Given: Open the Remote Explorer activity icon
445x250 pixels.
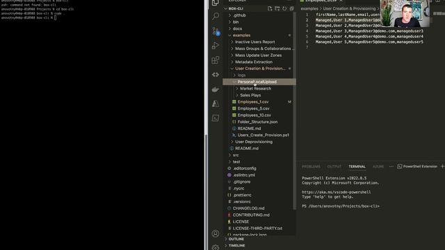Looking at the screenshot, I should coord(216,74).
